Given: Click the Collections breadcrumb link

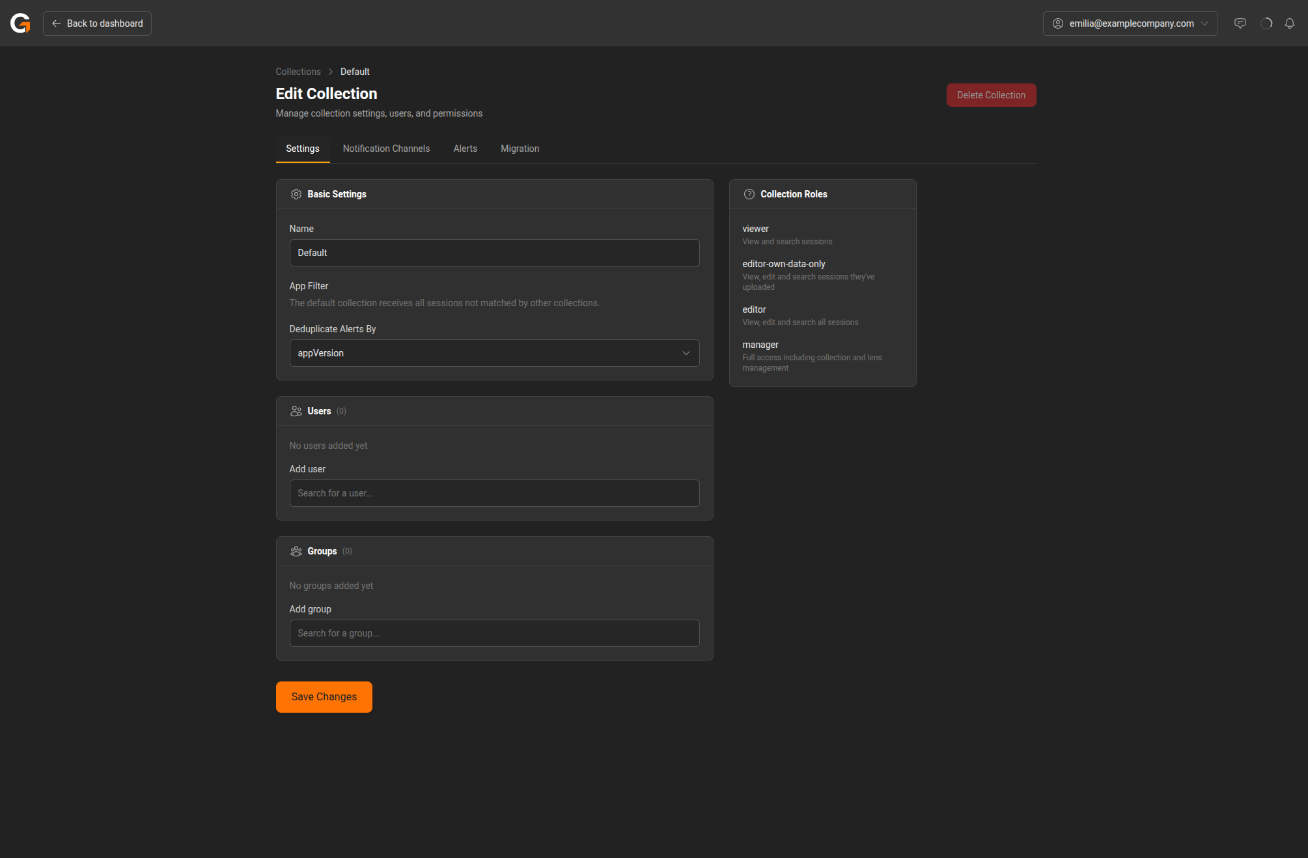Looking at the screenshot, I should coord(298,72).
